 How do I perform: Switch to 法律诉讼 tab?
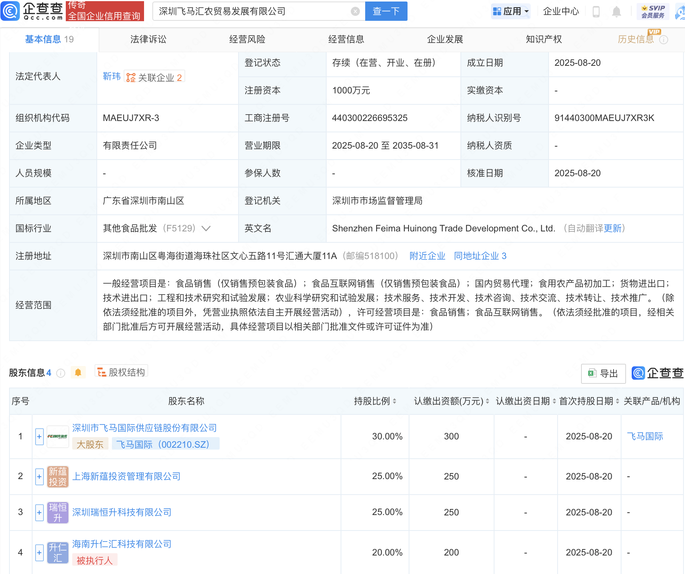point(148,39)
